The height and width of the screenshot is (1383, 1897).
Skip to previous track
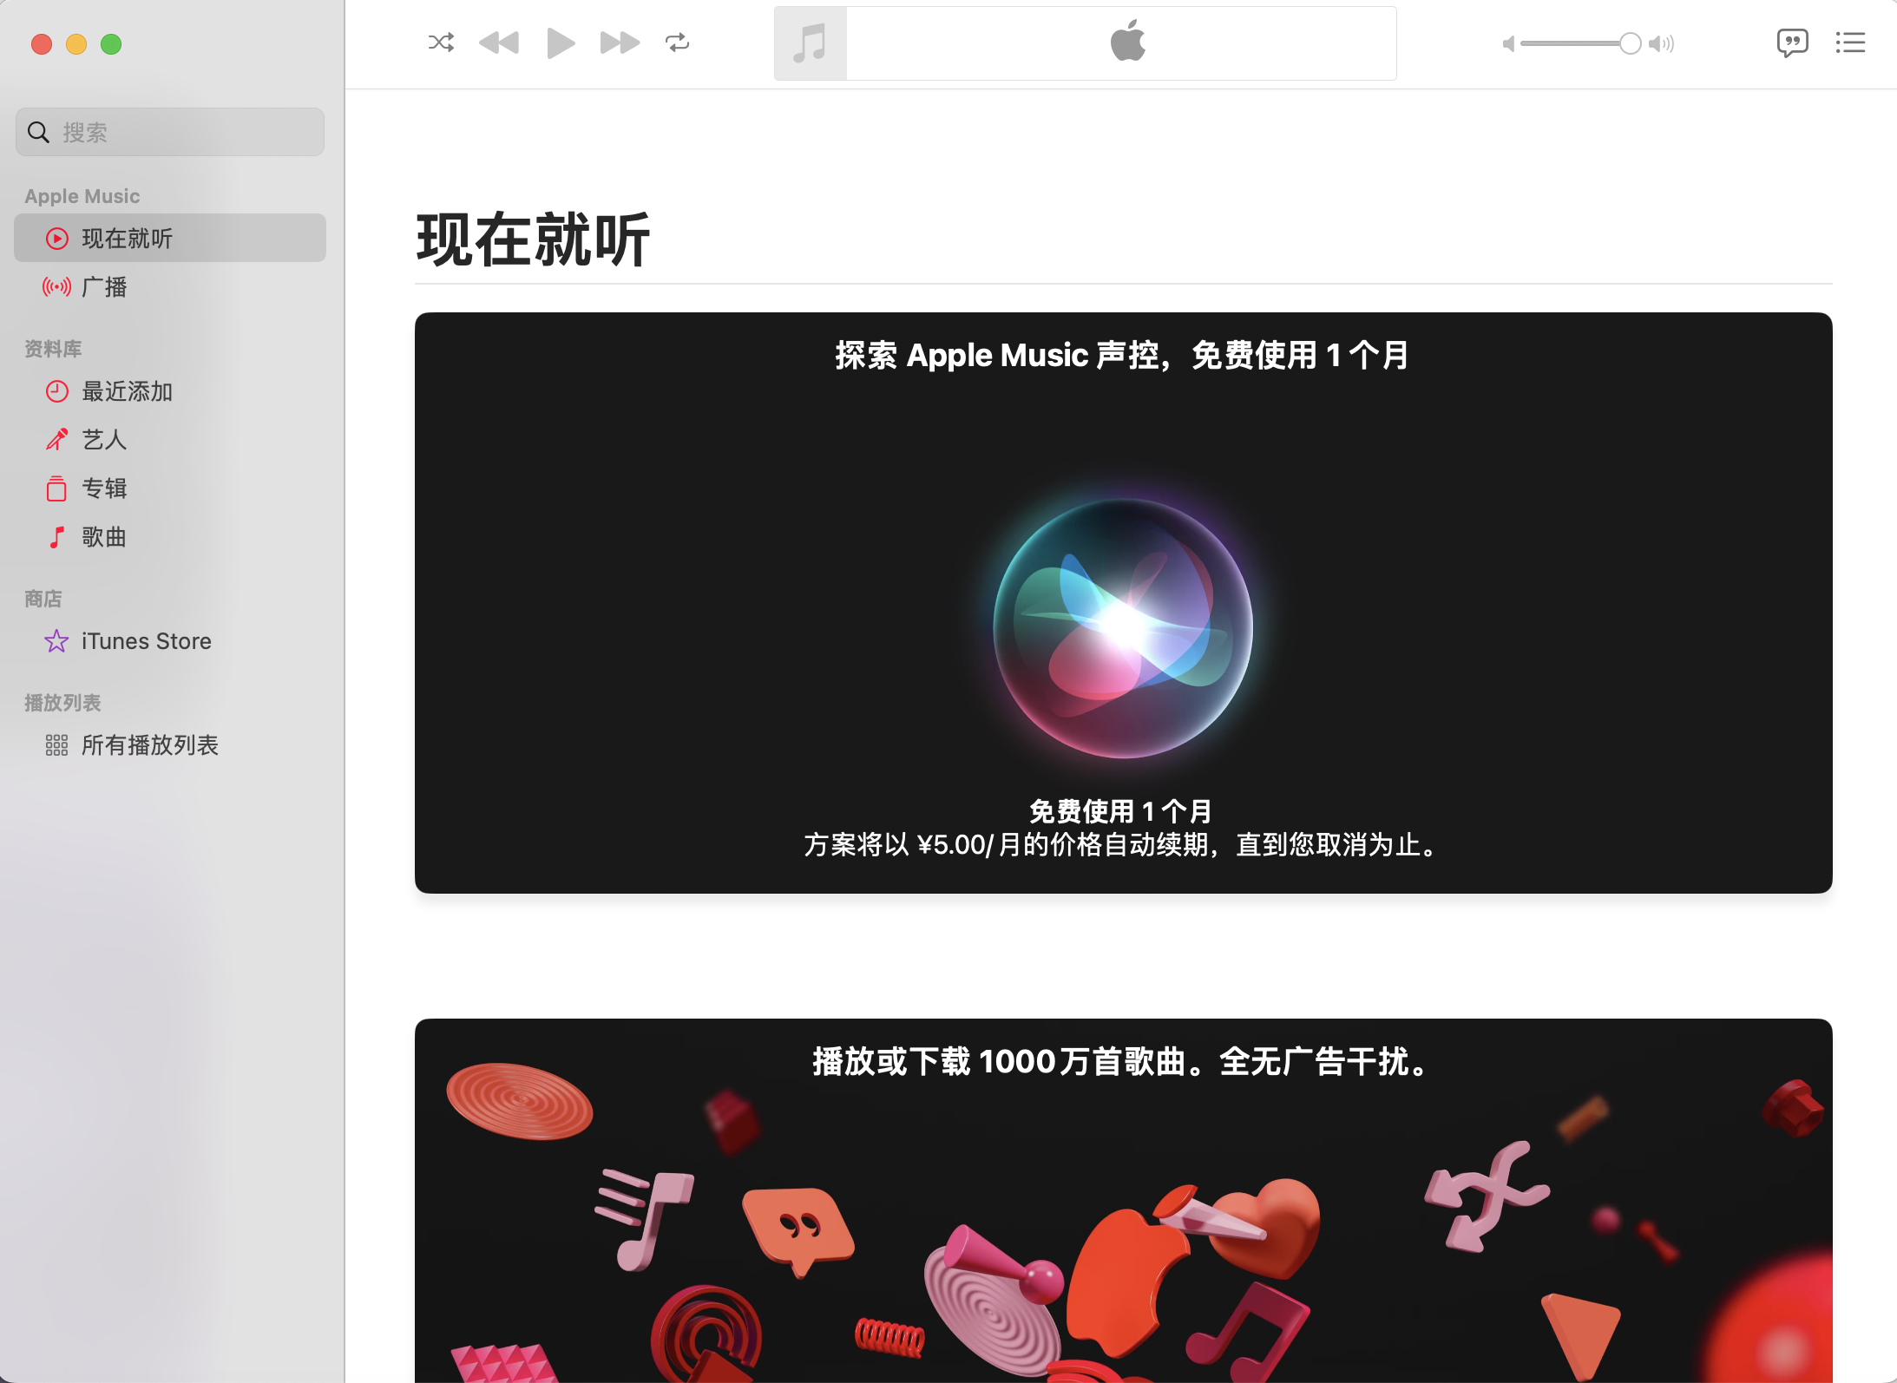499,43
